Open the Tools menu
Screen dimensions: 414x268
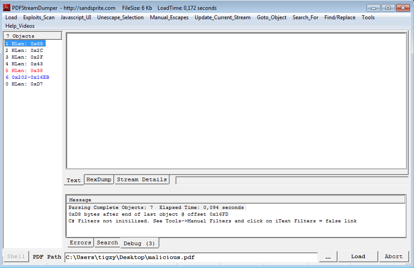(368, 17)
